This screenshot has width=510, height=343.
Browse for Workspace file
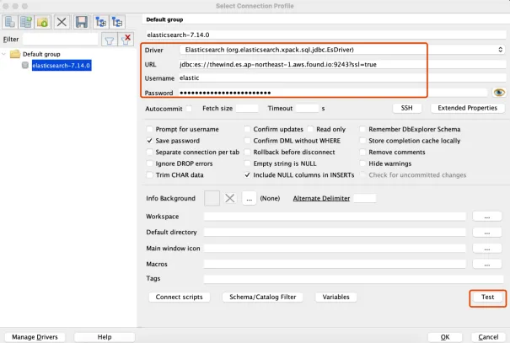tap(487, 217)
